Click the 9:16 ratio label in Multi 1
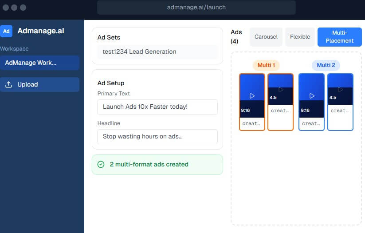The width and height of the screenshot is (365, 233). point(245,111)
